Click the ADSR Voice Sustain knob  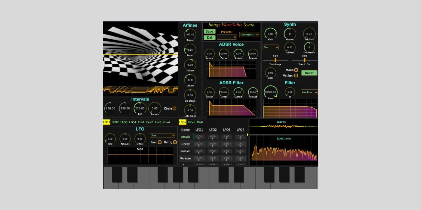click(238, 54)
